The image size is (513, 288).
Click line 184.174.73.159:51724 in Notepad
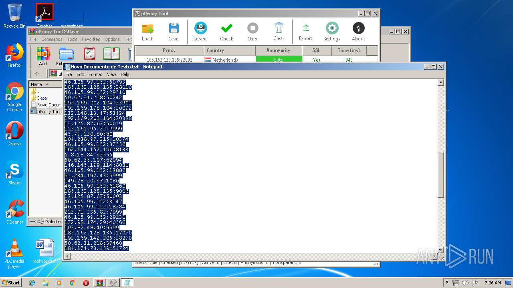97,248
